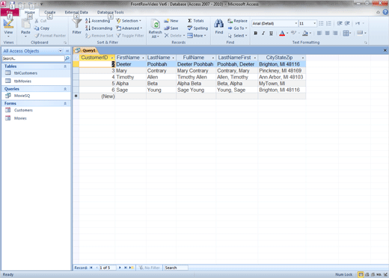
Task: Open the CustomerID column dropdown arrow
Action: 112,58
